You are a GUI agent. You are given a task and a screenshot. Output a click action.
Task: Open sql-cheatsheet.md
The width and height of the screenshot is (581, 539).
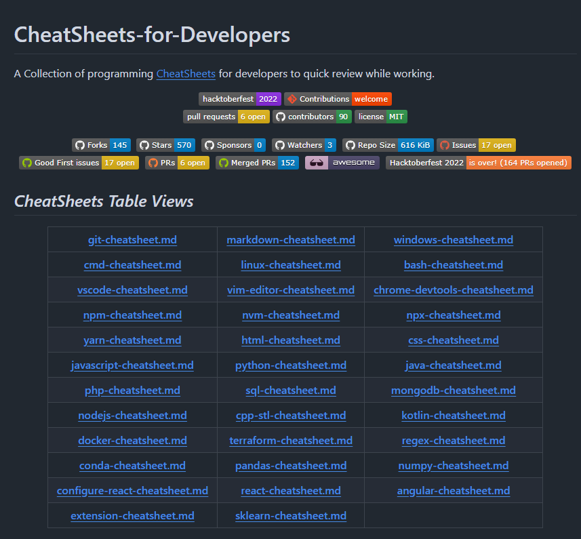pyautogui.click(x=291, y=391)
